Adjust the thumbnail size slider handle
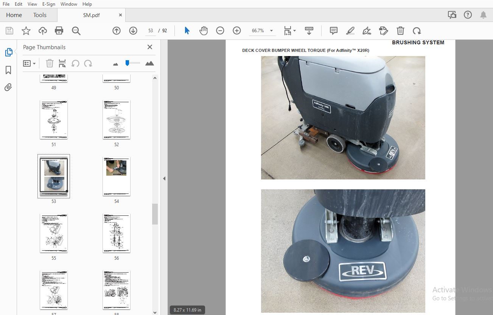493x315 pixels. pyautogui.click(x=128, y=63)
